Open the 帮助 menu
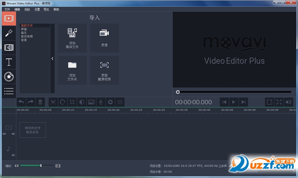The height and width of the screenshot is (178, 298). [x=56, y=9]
